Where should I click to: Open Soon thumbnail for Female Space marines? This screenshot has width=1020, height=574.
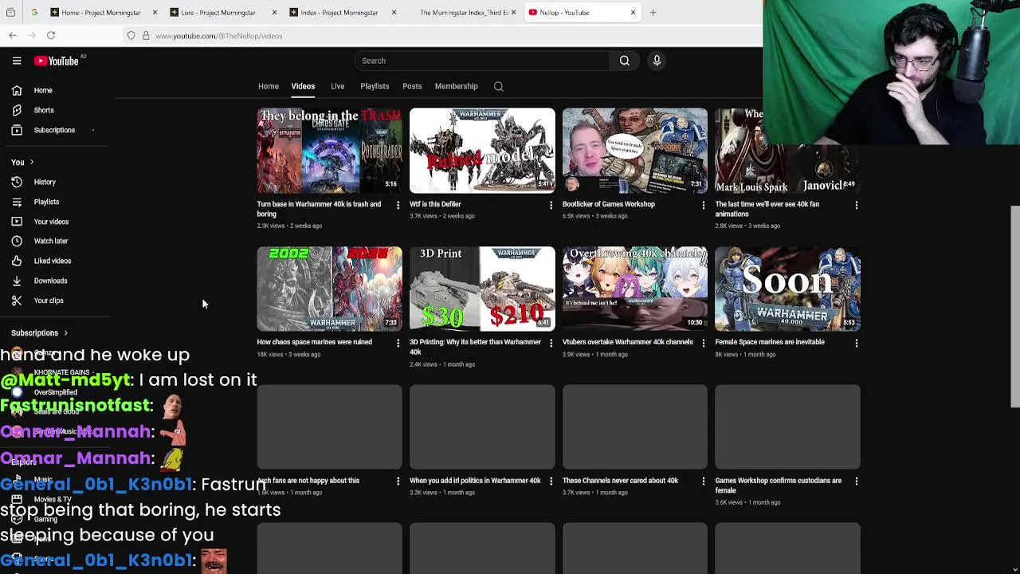pyautogui.click(x=787, y=289)
